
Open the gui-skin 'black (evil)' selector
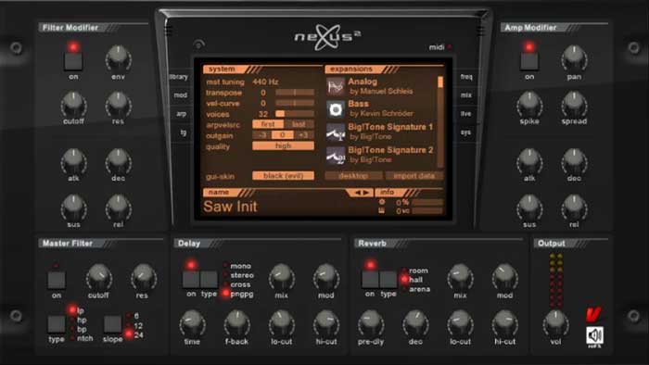tap(283, 176)
